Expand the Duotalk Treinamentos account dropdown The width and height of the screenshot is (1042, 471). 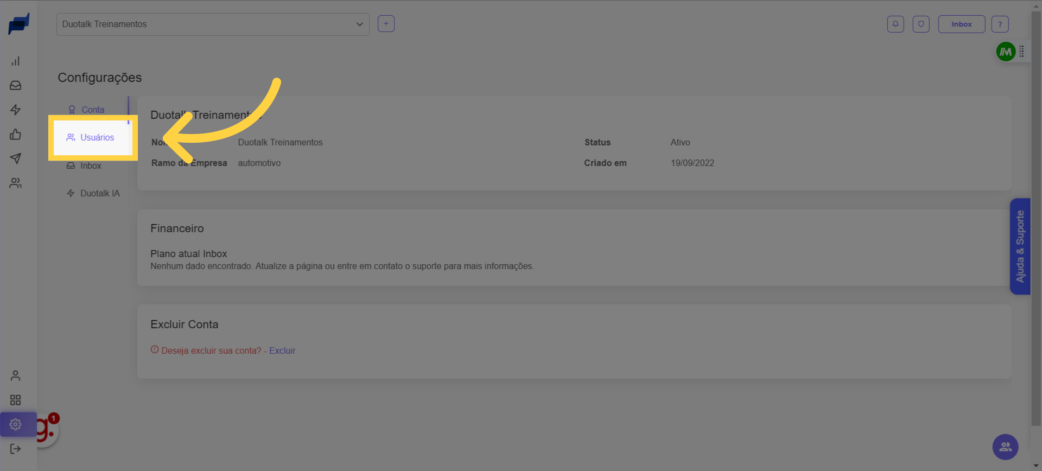coord(213,24)
